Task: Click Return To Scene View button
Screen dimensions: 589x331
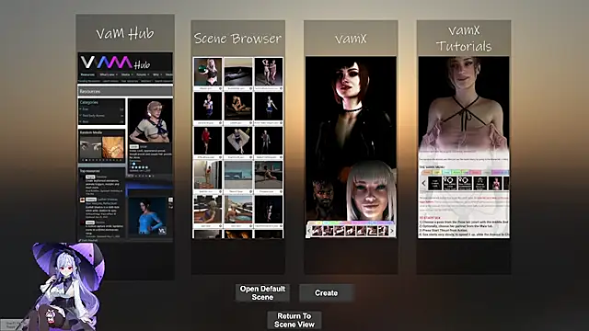Action: click(x=294, y=320)
